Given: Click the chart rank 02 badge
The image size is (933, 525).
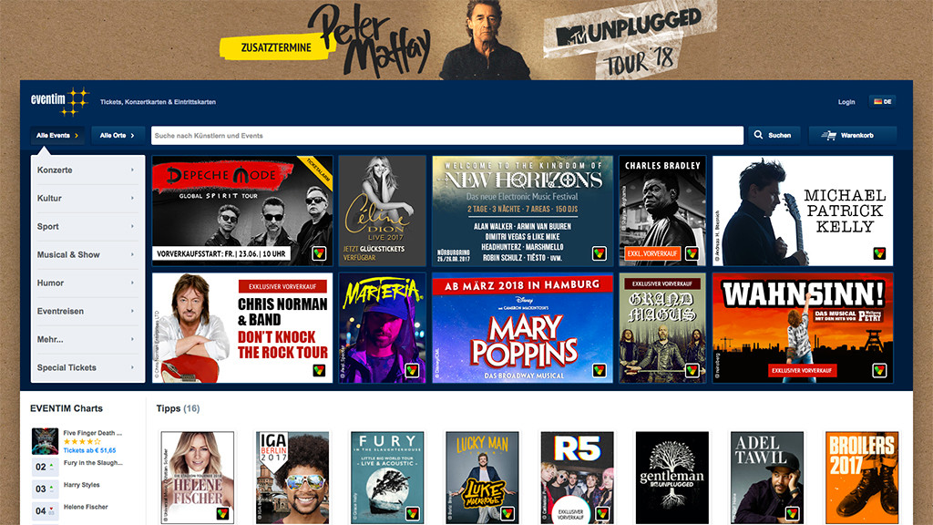Looking at the screenshot, I should 45,467.
